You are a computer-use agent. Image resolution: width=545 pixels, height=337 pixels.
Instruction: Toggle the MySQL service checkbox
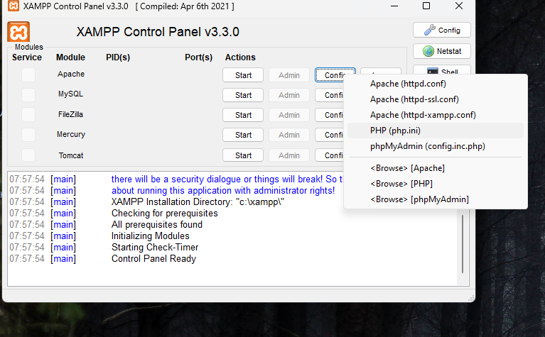[28, 95]
